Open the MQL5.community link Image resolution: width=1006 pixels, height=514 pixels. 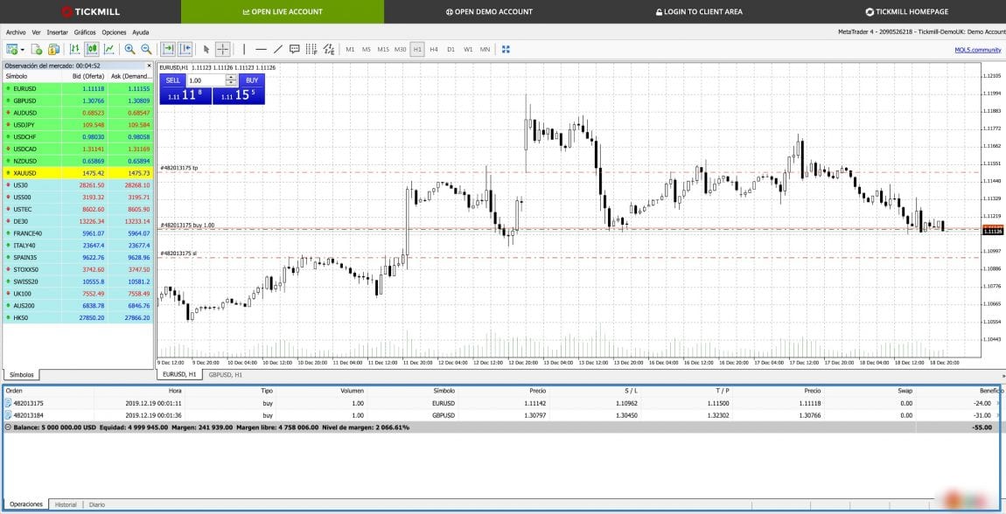click(977, 50)
